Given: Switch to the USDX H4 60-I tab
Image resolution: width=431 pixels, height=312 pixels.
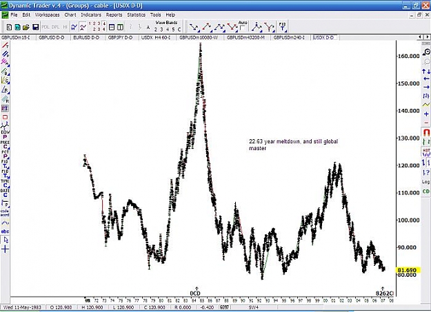Looking at the screenshot, I should [x=156, y=37].
